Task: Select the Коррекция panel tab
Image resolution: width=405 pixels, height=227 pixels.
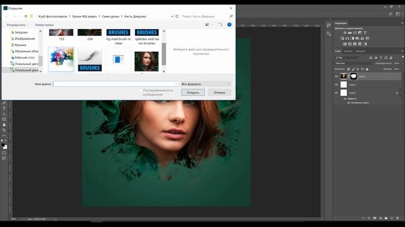Action: 341,23
